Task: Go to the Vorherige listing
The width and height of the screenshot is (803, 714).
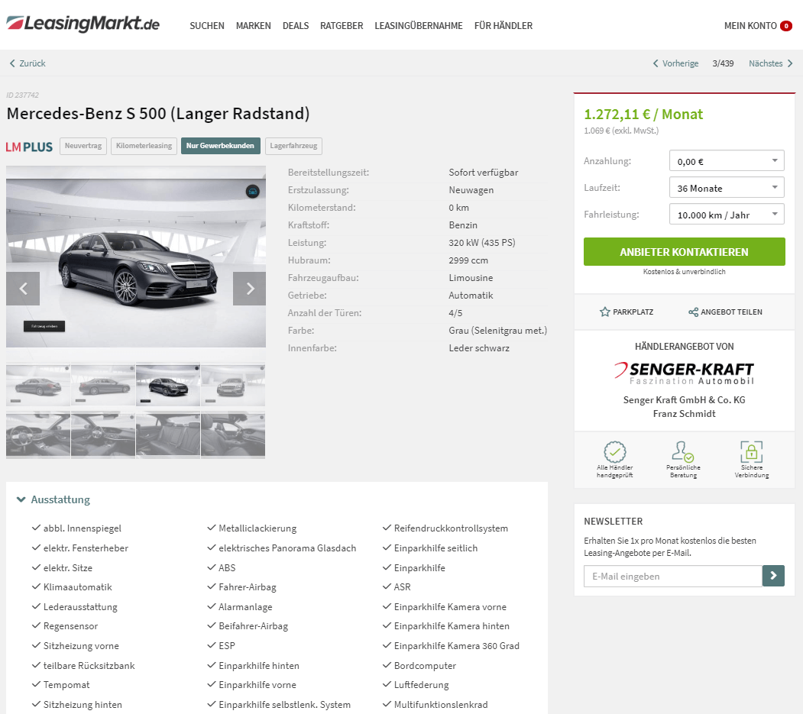Action: (x=675, y=63)
